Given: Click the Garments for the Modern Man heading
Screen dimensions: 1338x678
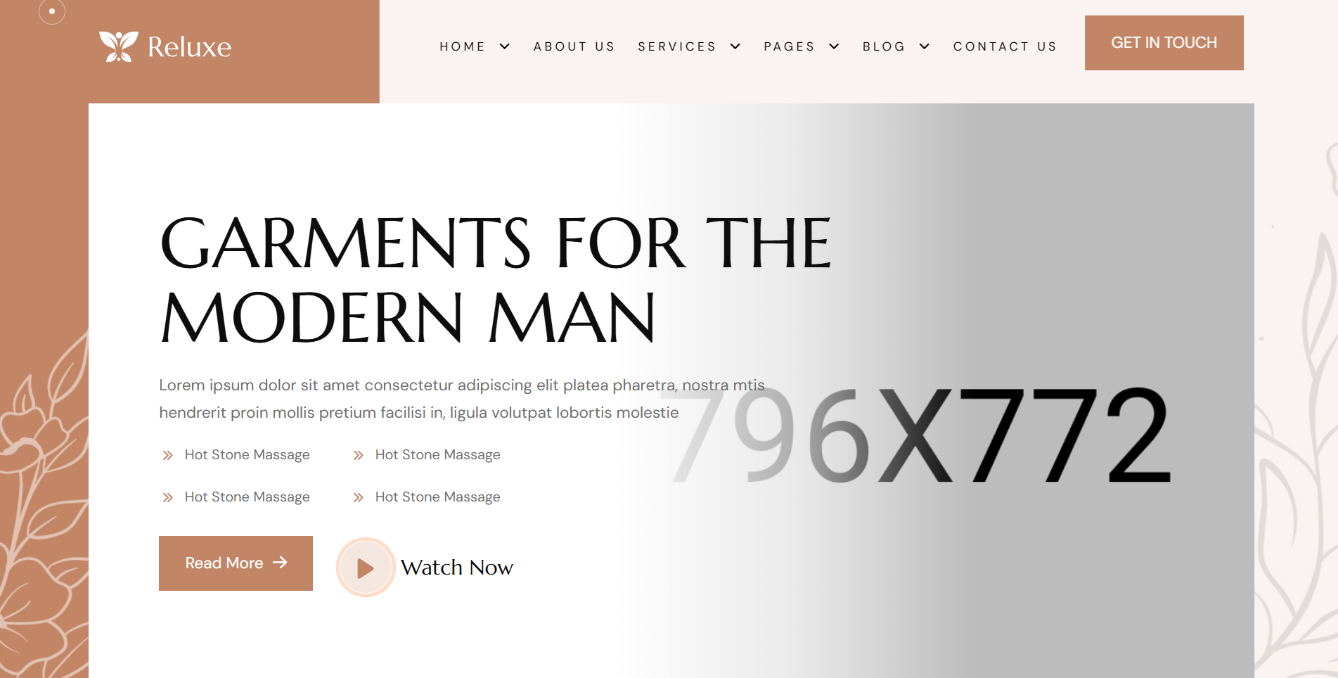Looking at the screenshot, I should point(496,280).
